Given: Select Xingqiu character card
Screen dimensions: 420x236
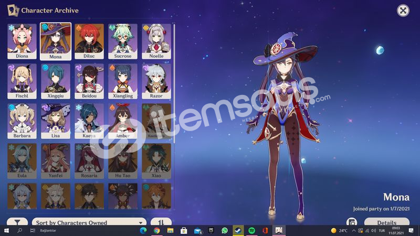Looking at the screenshot, I should pos(56,81).
